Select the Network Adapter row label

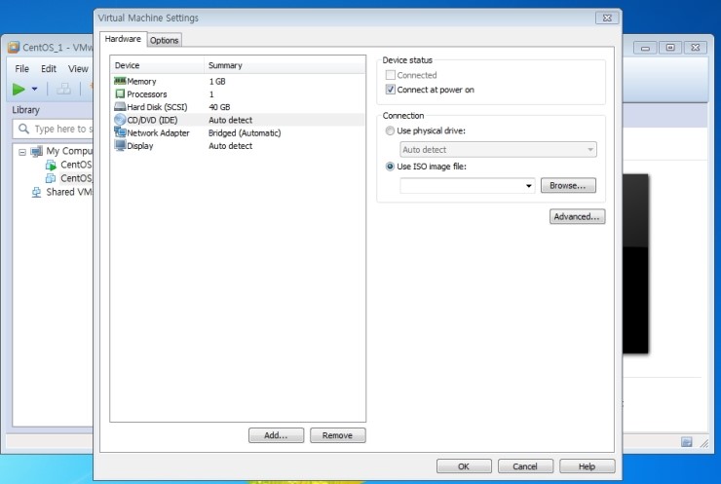pos(158,132)
